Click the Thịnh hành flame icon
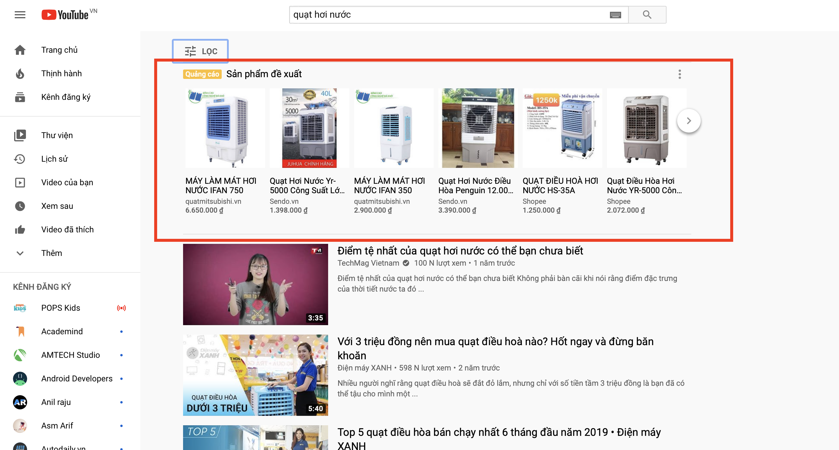 20,74
